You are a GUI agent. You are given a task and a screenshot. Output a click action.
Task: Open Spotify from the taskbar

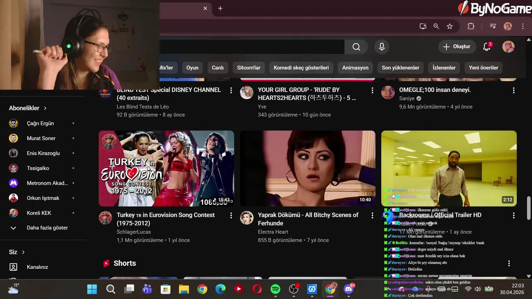click(x=275, y=289)
